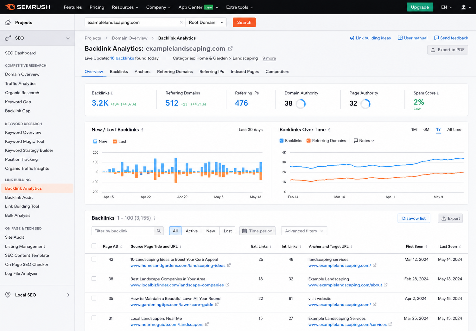Click info icon next to Int. Links column

[x=300, y=247]
